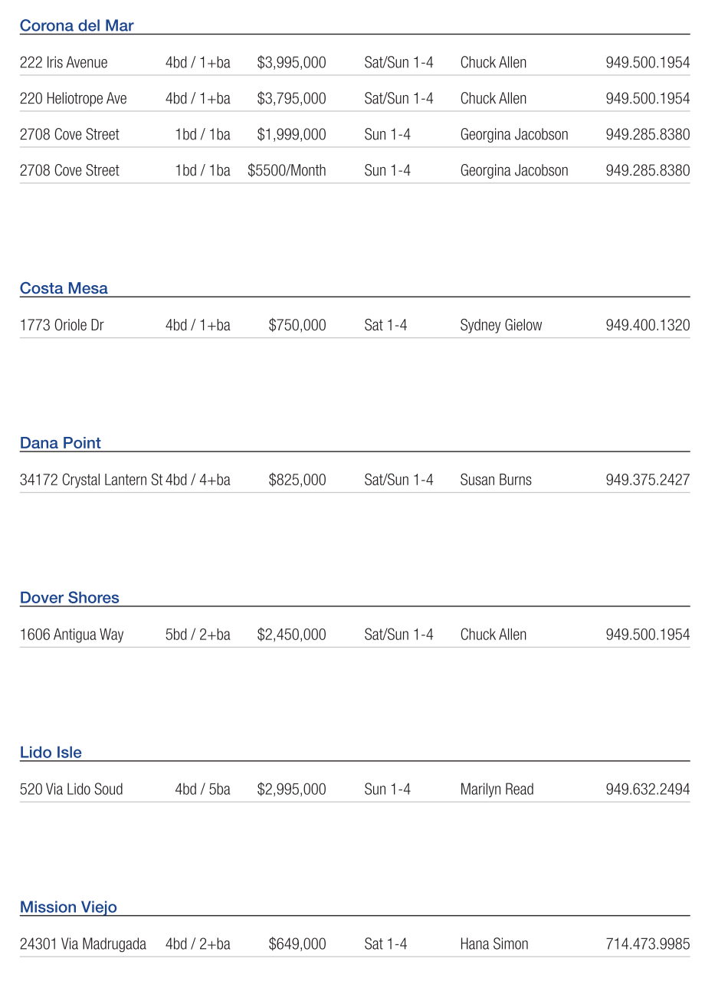Select the 520 Via Lido Soud address

pos(71,790)
